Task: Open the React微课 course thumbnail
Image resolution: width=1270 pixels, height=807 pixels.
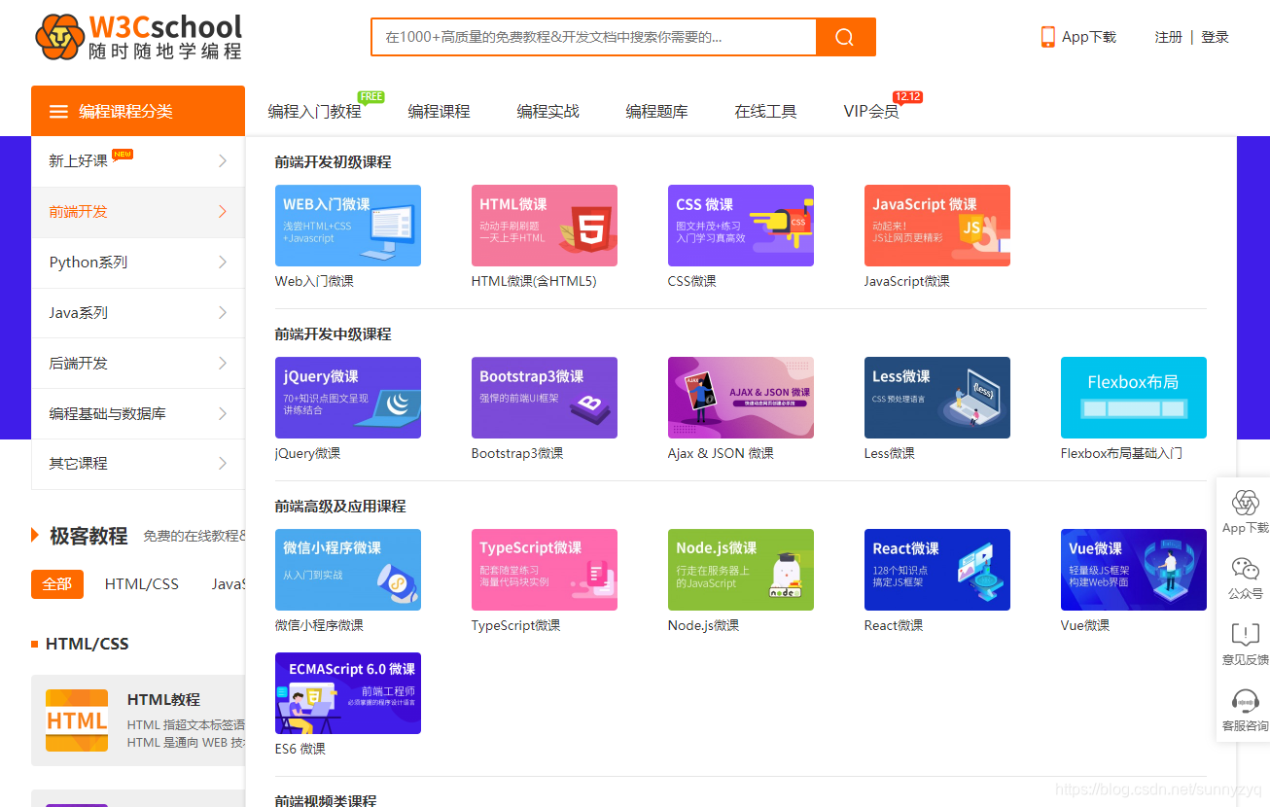Action: 937,570
